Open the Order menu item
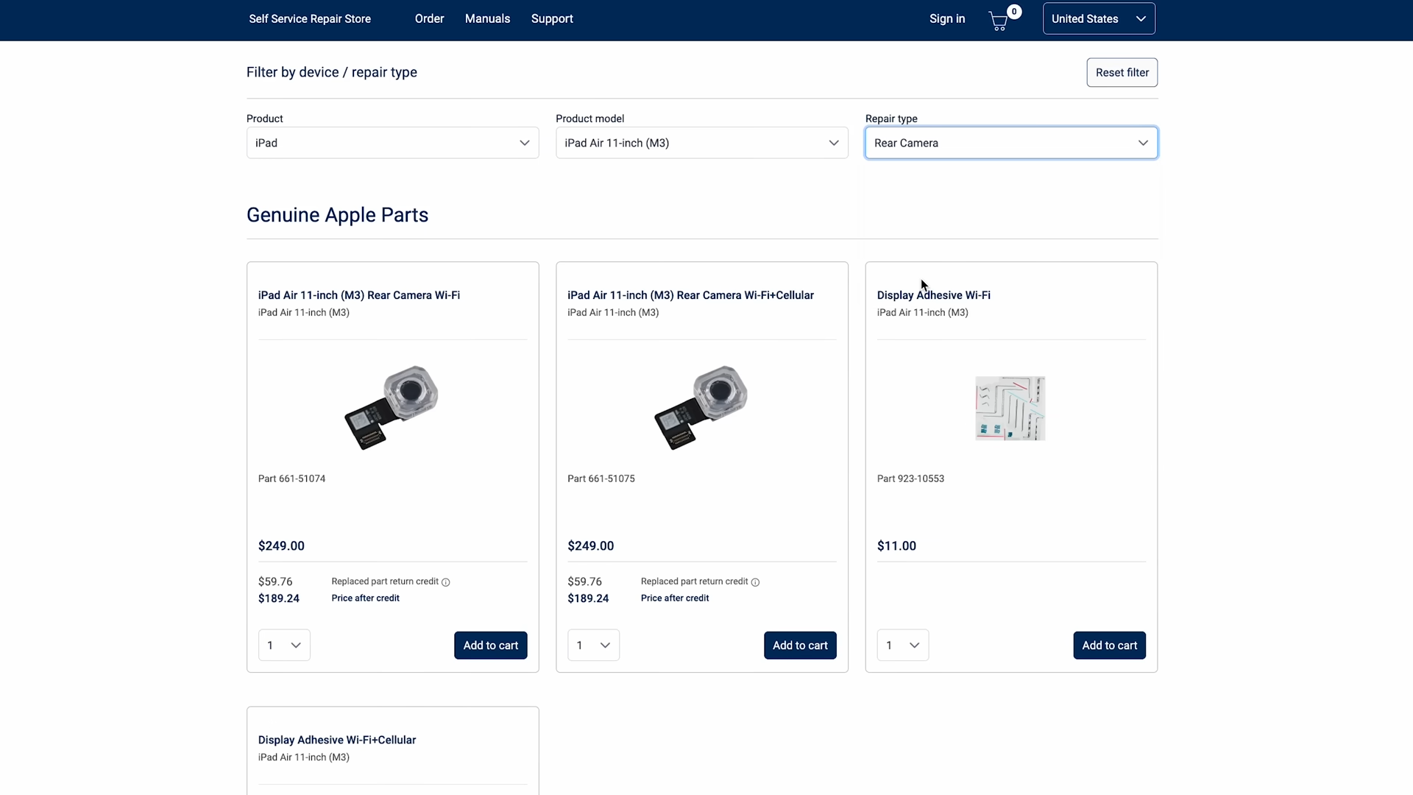The width and height of the screenshot is (1413, 795). (x=429, y=19)
